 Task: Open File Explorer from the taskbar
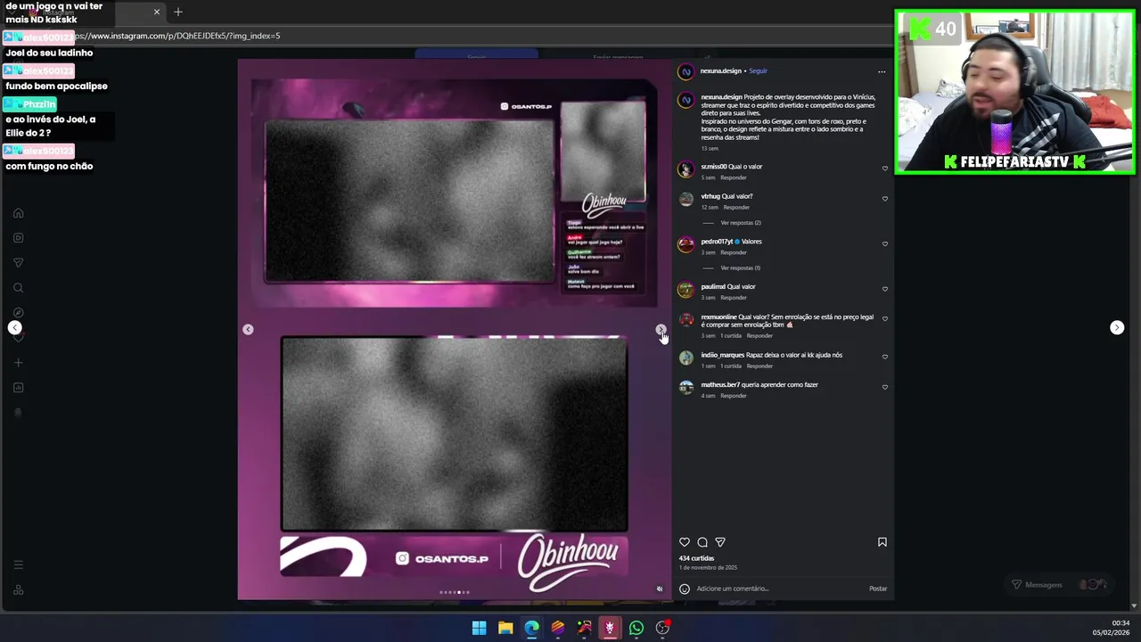pyautogui.click(x=505, y=628)
